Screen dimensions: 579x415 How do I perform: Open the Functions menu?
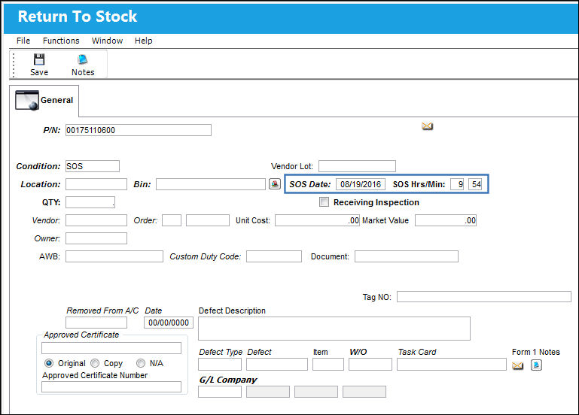click(61, 41)
